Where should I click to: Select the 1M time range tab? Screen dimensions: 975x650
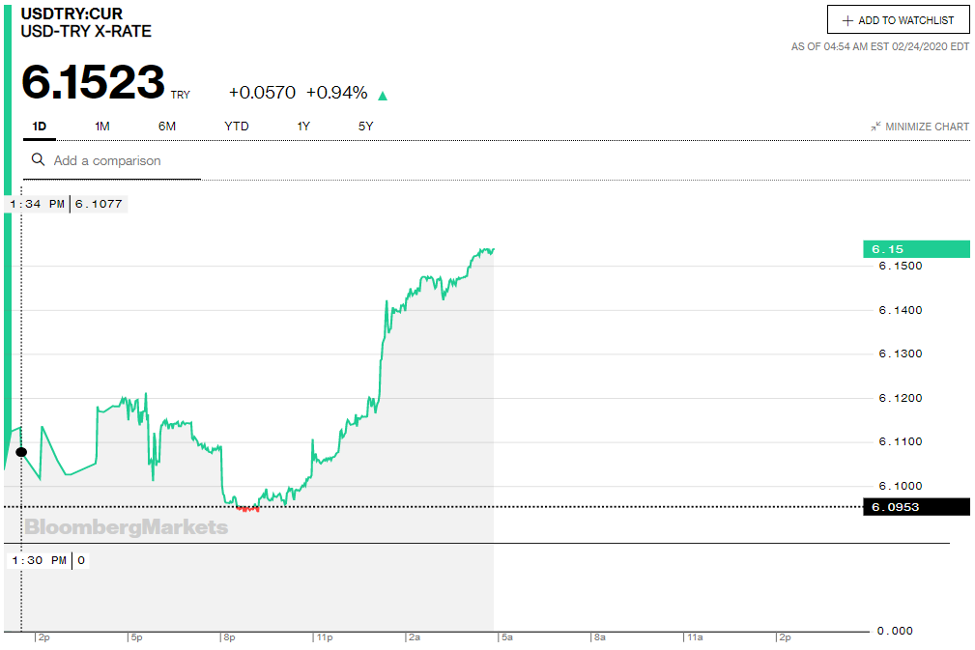pyautogui.click(x=102, y=127)
